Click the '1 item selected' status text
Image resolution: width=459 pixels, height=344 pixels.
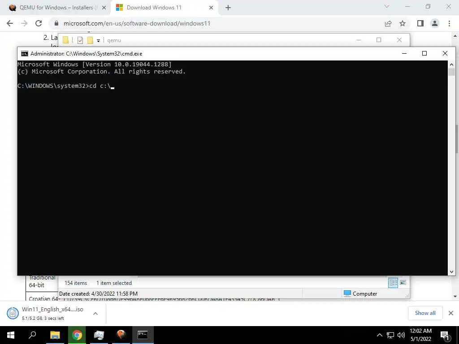coord(114,283)
